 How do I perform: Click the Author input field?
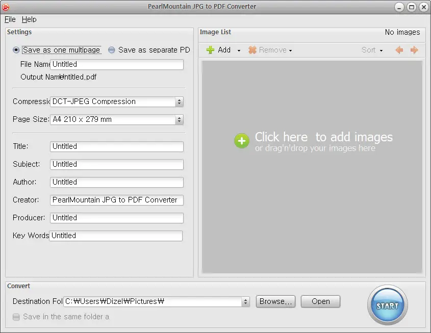[116, 182]
